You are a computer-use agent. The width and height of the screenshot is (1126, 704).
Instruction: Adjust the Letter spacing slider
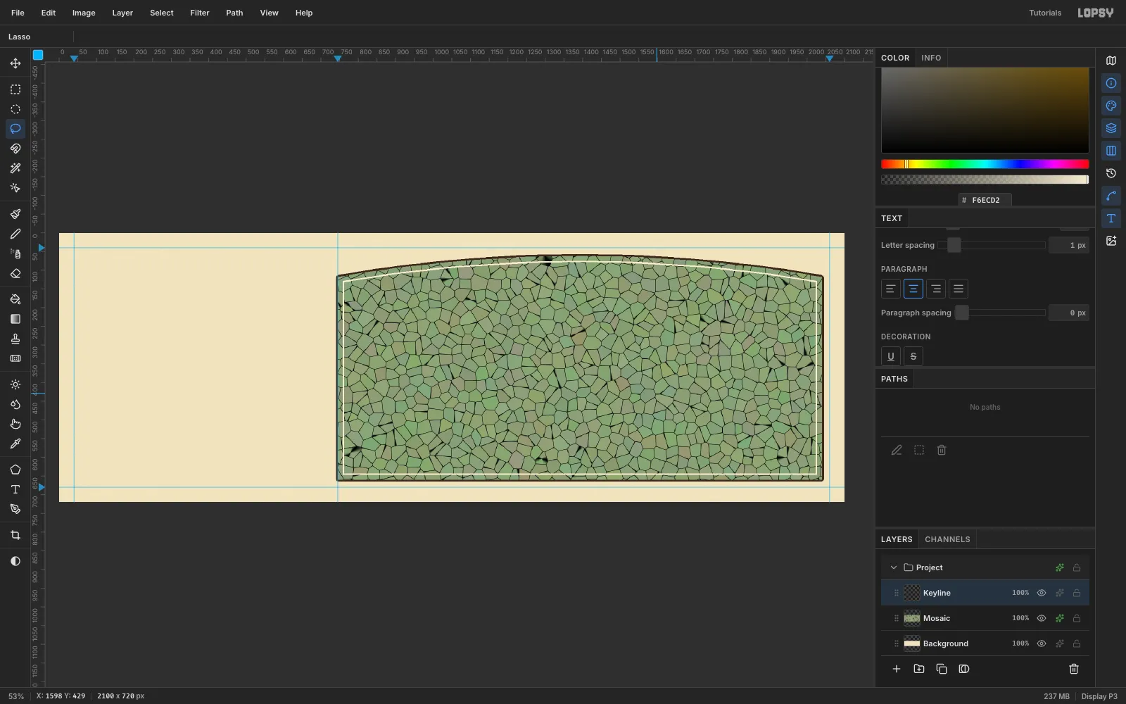[x=991, y=245]
